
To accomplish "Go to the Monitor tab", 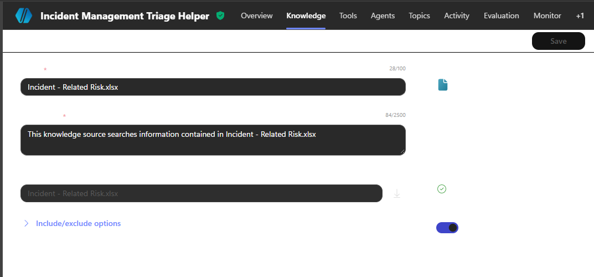I will tap(547, 16).
